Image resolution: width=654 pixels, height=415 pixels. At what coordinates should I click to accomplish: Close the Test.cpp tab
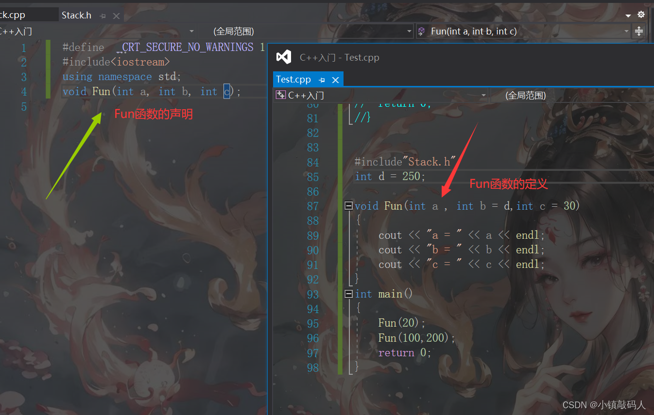click(x=335, y=80)
